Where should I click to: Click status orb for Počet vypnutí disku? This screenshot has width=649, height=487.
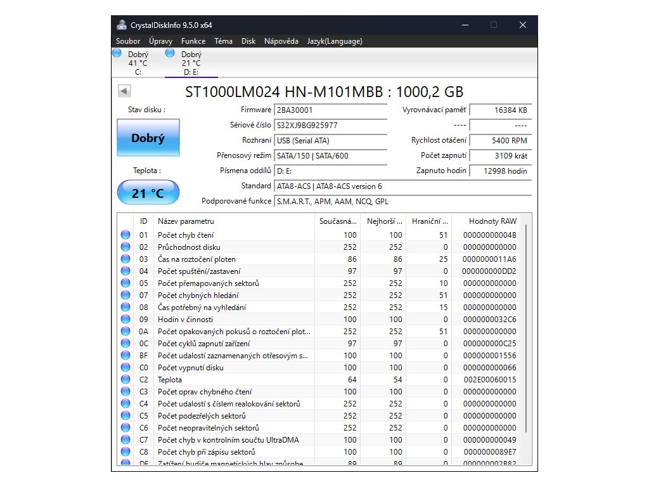(125, 367)
